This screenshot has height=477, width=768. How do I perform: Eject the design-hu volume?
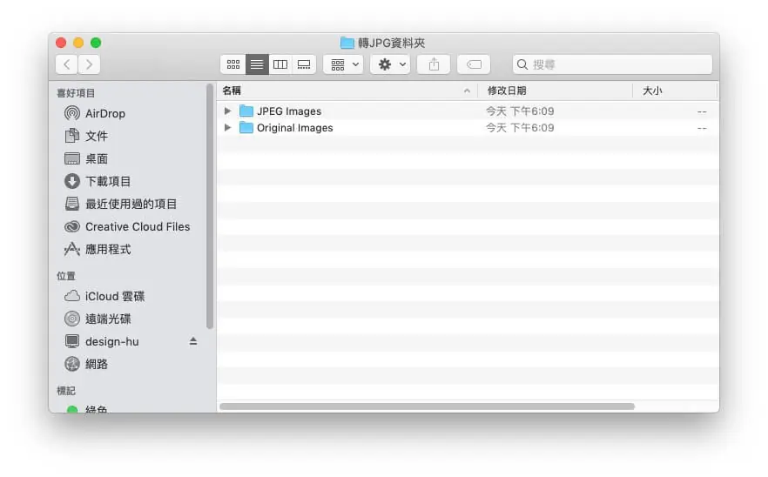pyautogui.click(x=193, y=341)
